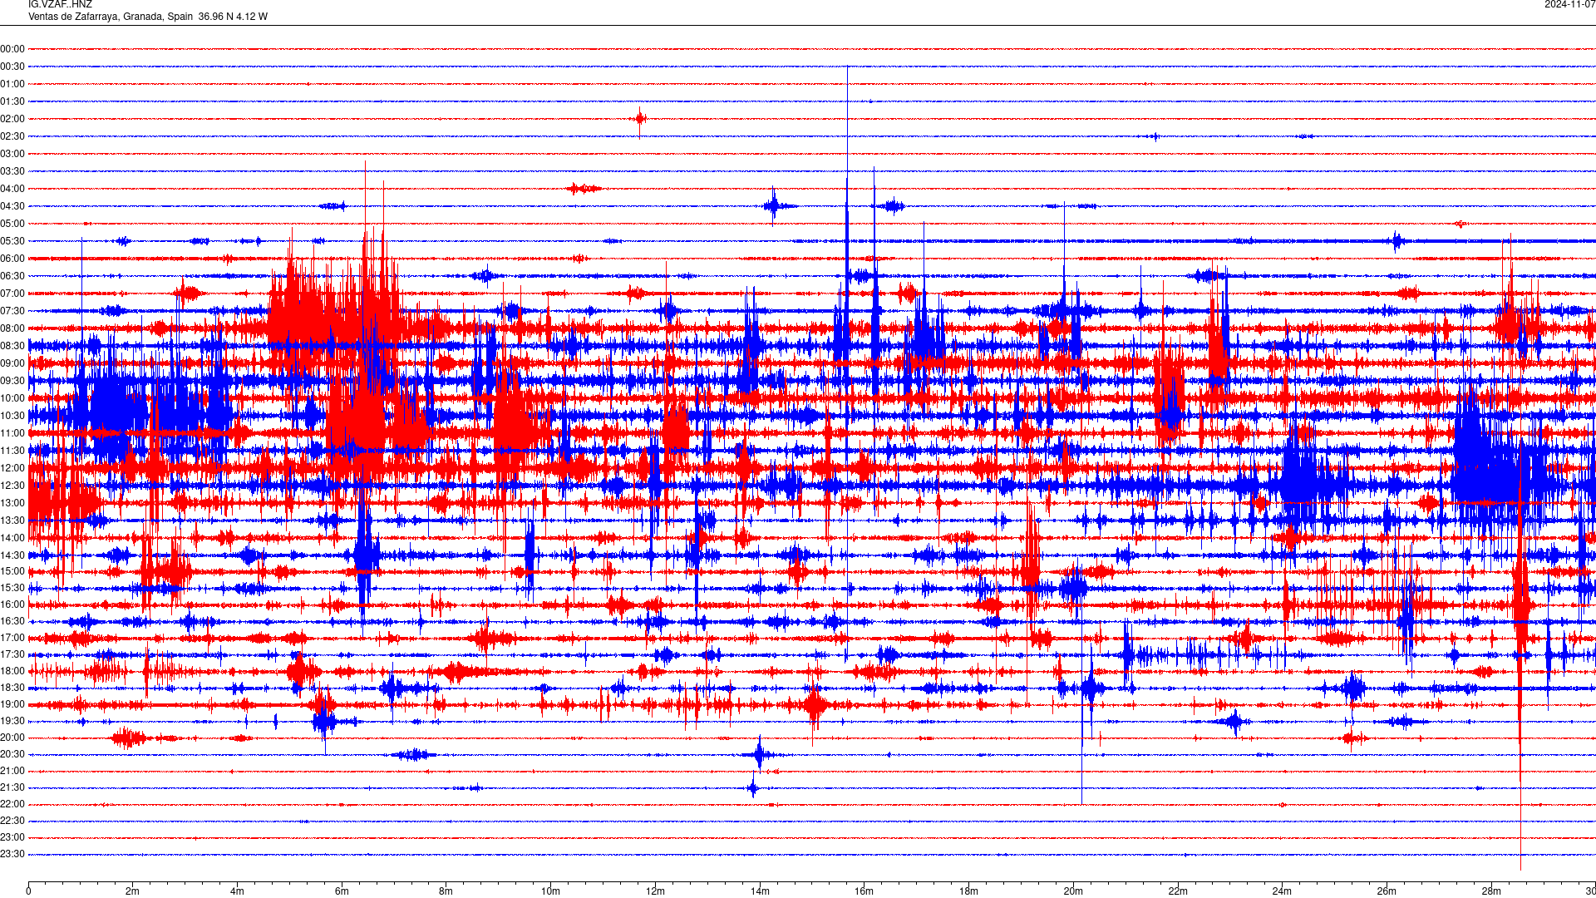Select the 08:30 time row label
The width and height of the screenshot is (1596, 898).
[x=12, y=346]
